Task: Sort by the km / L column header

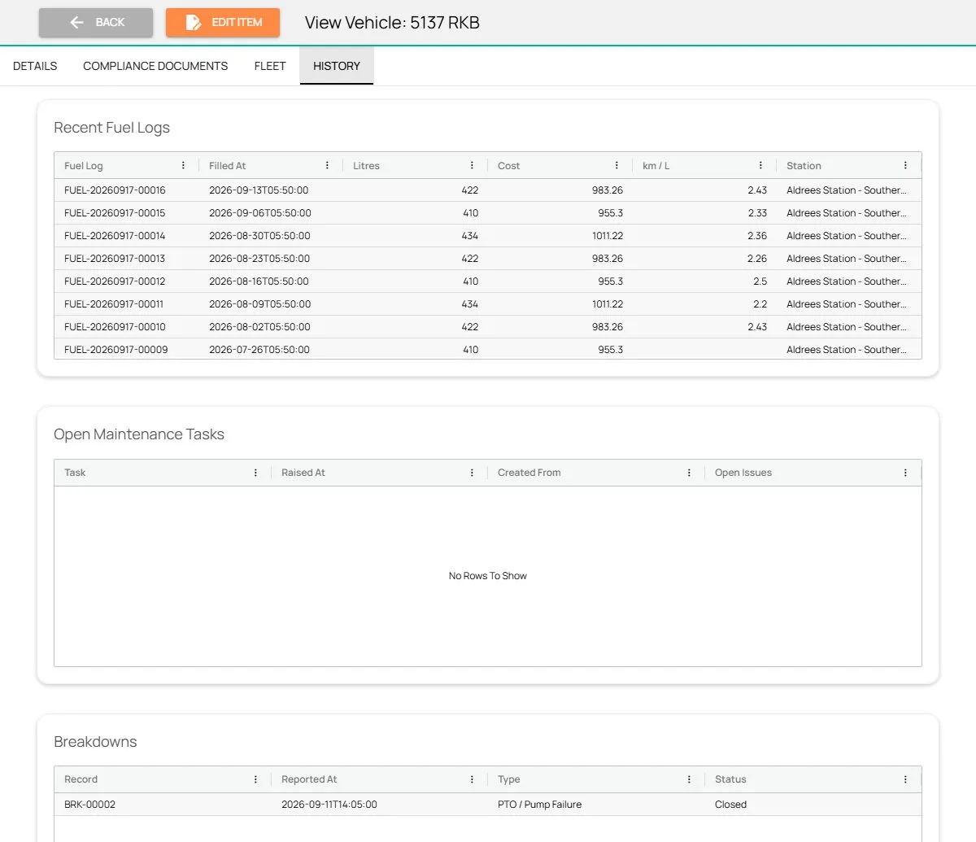Action: (656, 166)
